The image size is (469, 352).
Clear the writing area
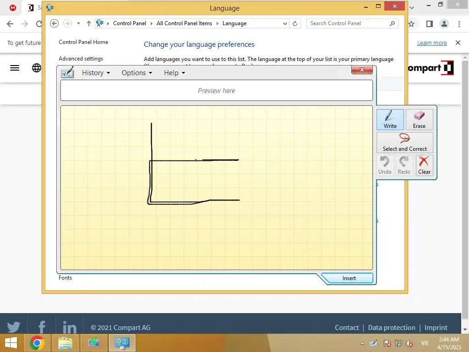click(x=424, y=165)
